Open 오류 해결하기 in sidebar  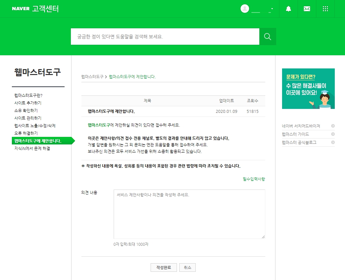[x=26, y=133]
